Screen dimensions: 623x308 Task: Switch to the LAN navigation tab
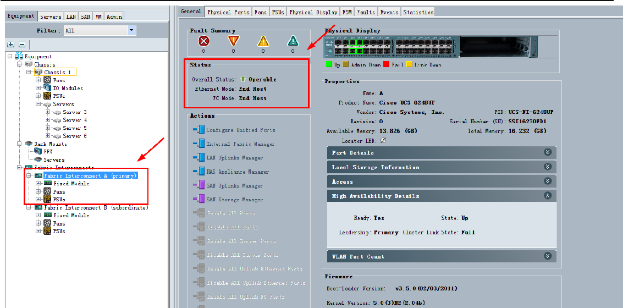coord(71,16)
